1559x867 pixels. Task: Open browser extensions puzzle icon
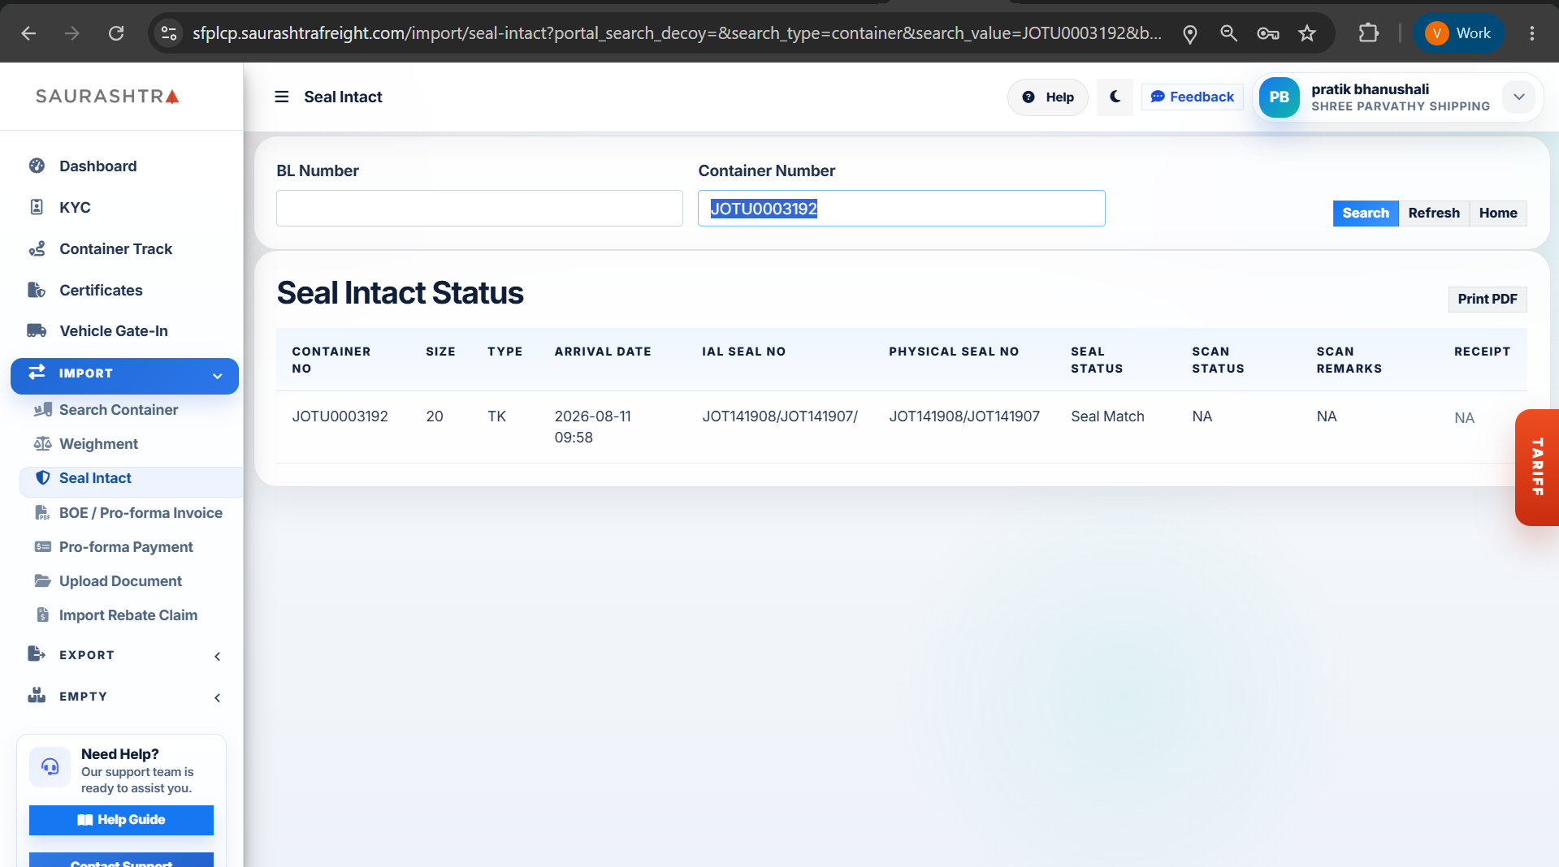1369,33
